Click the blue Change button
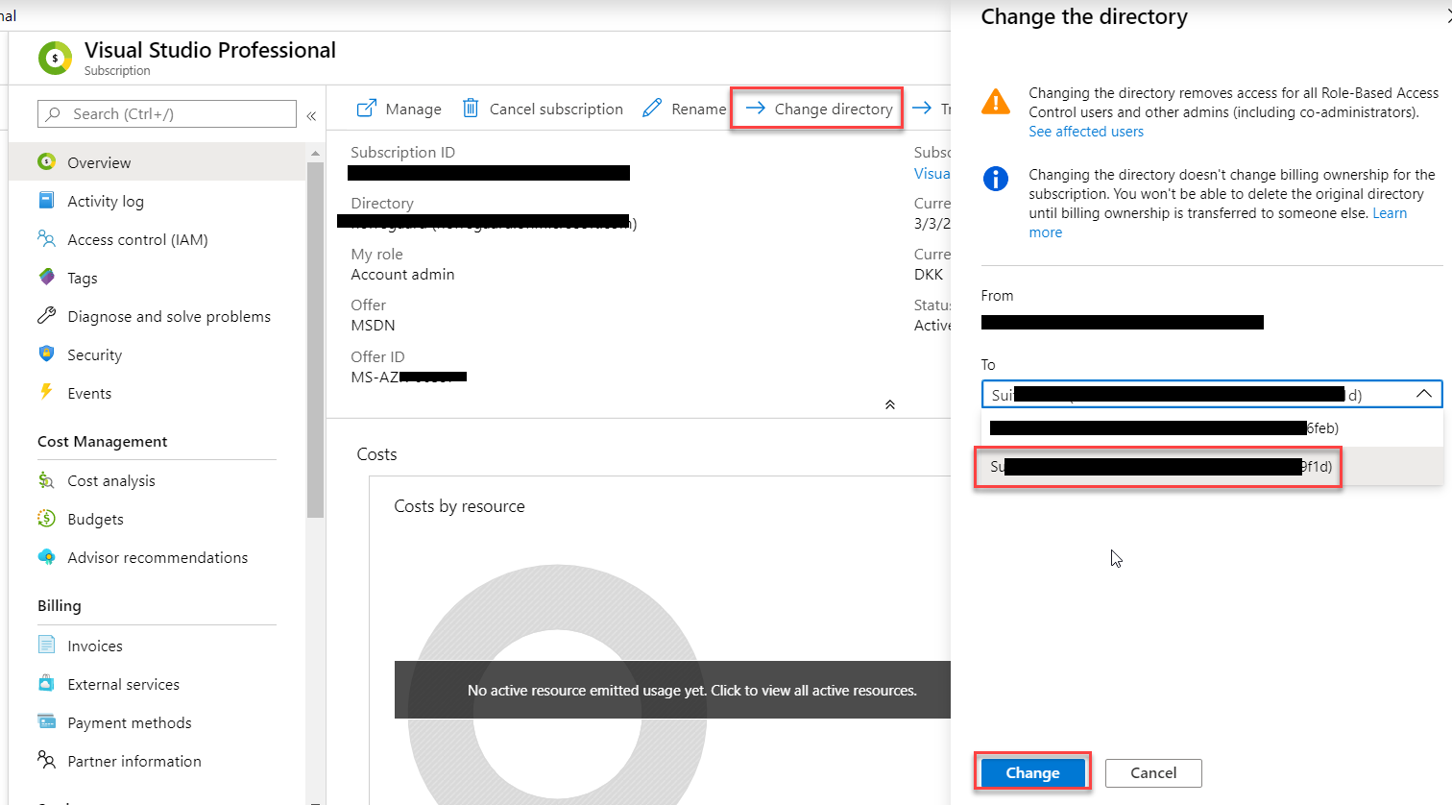 click(1032, 772)
